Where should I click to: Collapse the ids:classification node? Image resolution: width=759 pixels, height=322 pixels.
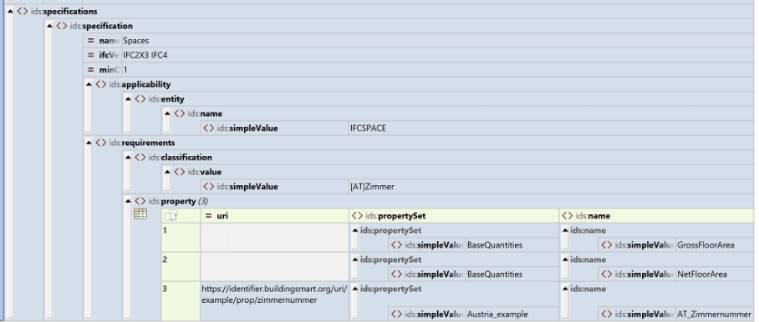tap(128, 158)
